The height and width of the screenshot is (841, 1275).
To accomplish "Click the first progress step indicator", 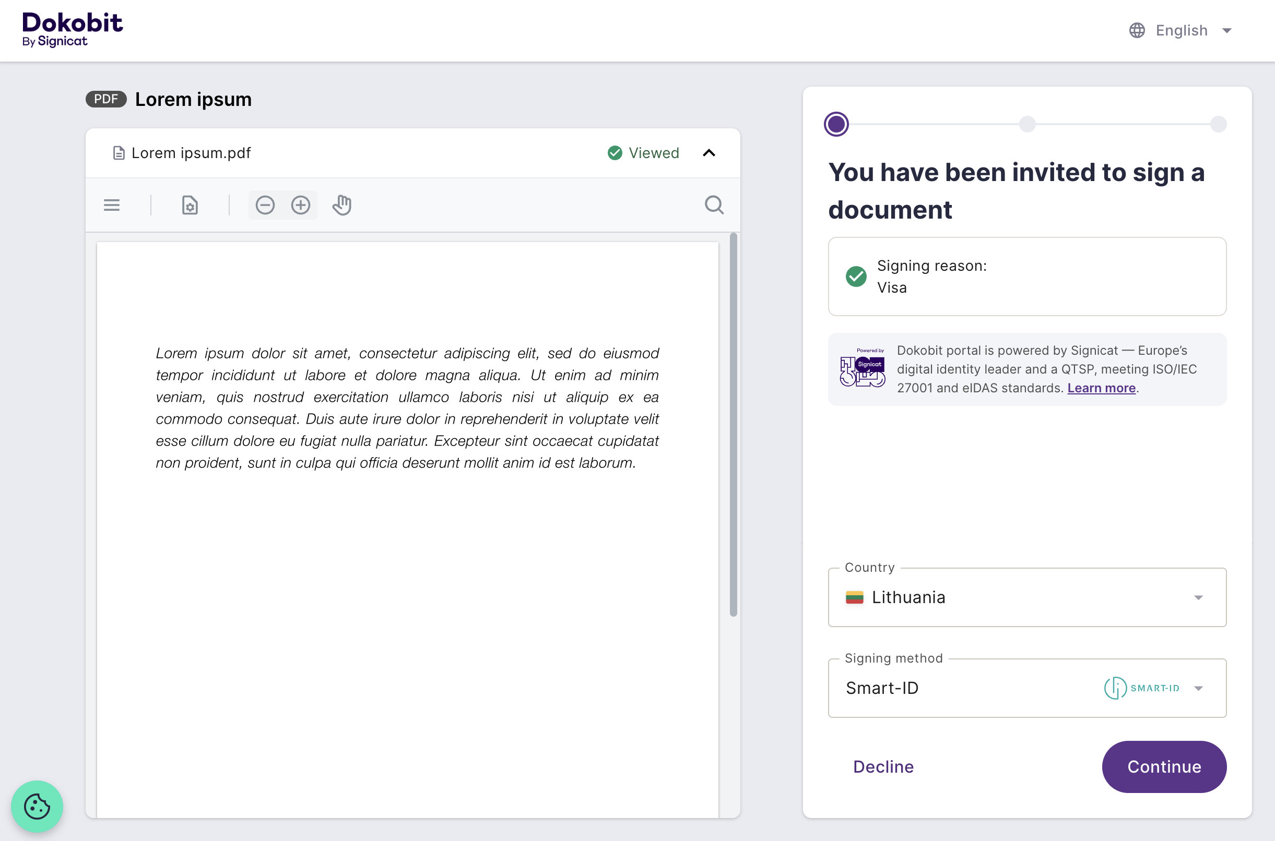I will pyautogui.click(x=836, y=125).
